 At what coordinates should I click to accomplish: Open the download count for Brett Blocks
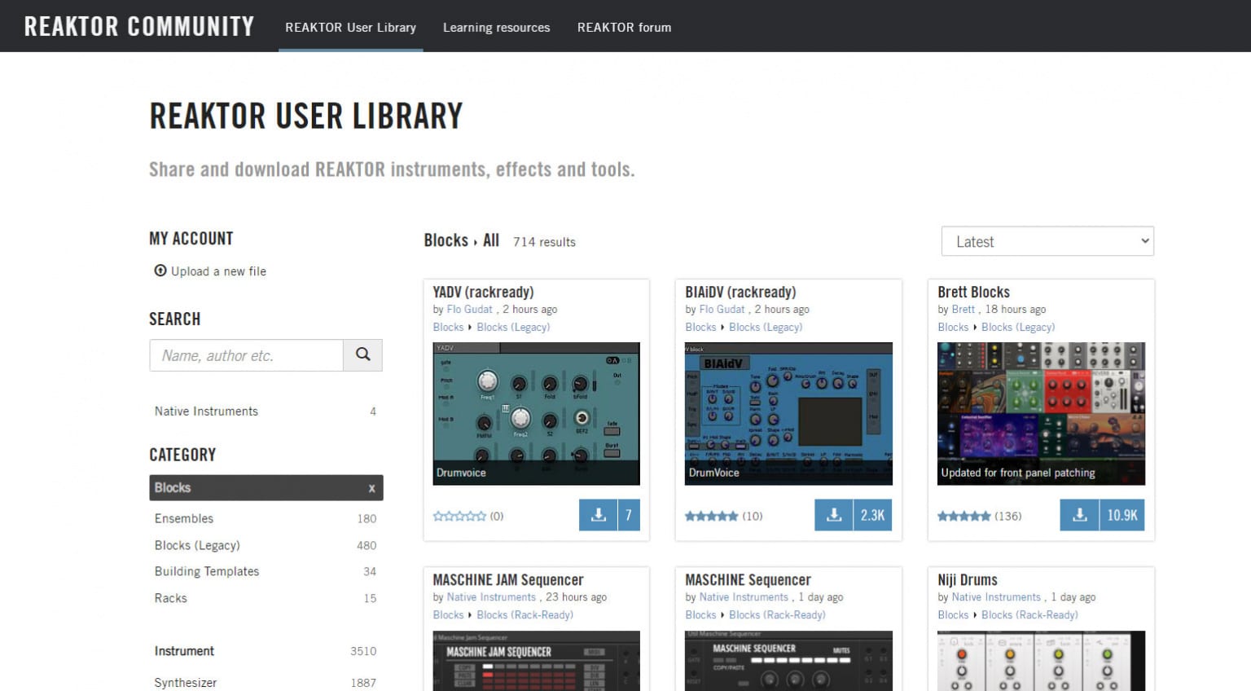point(1123,515)
